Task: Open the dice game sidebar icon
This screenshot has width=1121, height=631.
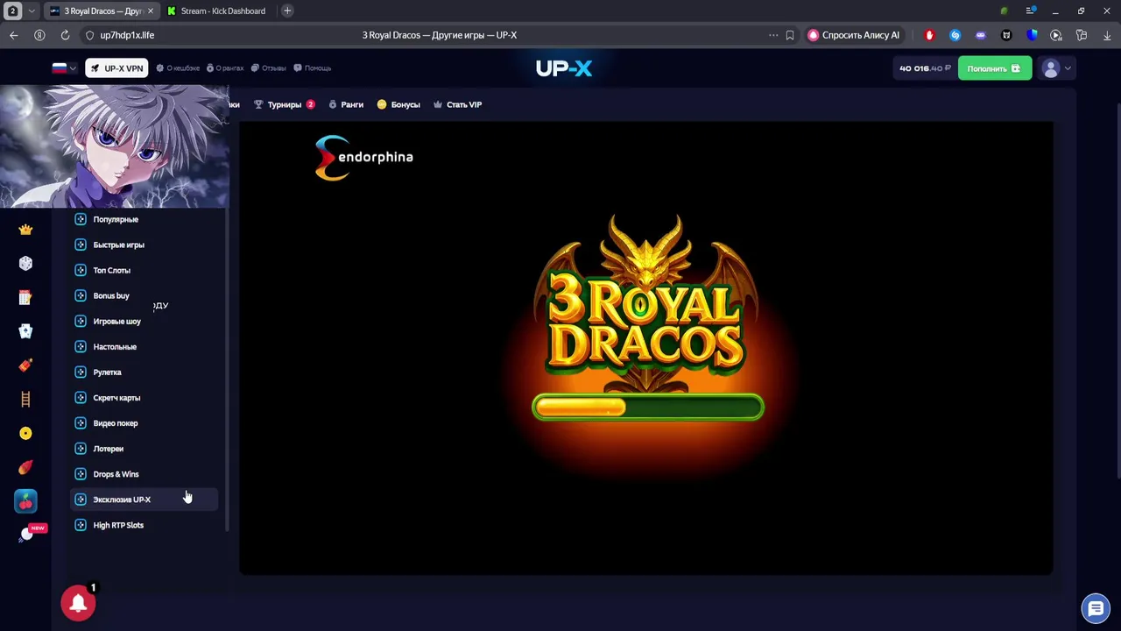Action: coord(25,264)
